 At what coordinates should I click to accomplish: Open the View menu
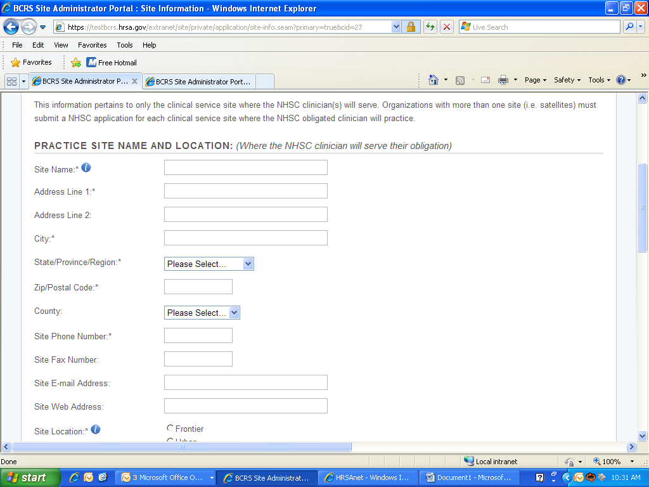coord(61,45)
